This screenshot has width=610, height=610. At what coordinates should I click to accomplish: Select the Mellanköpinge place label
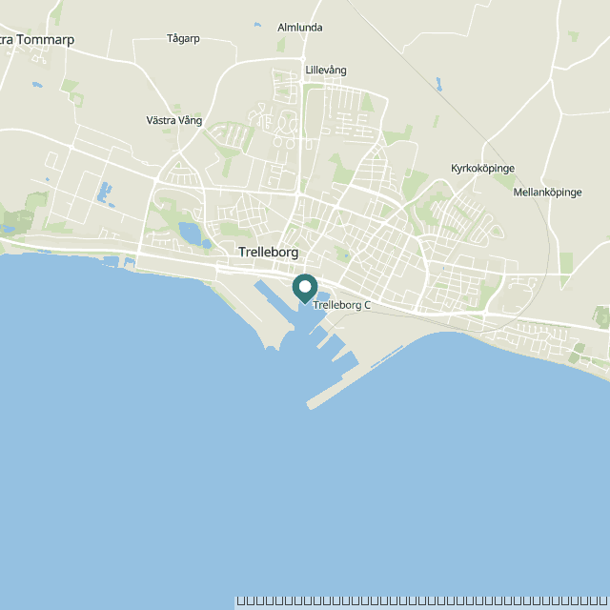point(547,193)
